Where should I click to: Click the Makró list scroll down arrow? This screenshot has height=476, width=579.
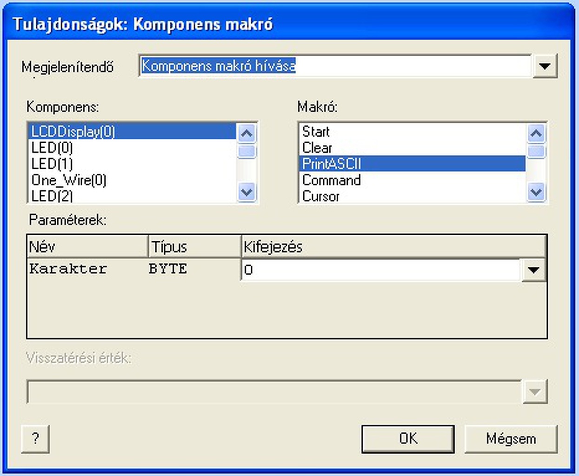[536, 192]
